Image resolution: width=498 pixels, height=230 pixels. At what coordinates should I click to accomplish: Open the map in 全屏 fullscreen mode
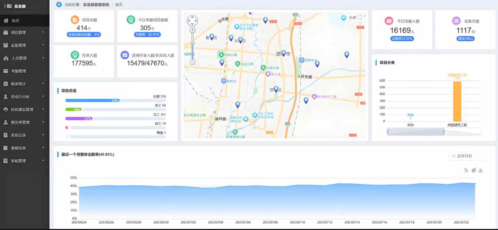(352, 18)
